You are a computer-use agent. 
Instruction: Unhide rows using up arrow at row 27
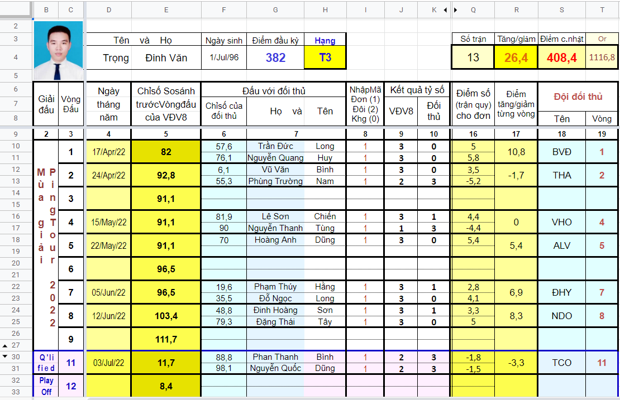pyautogui.click(x=4, y=345)
